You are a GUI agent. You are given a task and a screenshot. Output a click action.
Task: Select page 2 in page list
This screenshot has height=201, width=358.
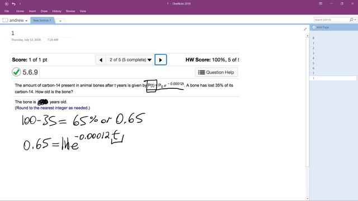coord(313,48)
